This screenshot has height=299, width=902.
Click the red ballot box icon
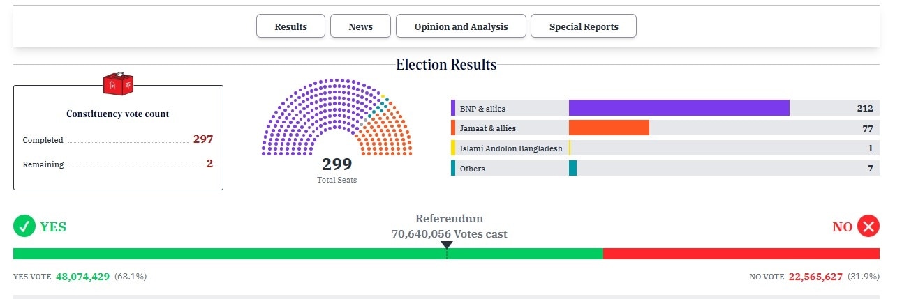(117, 84)
